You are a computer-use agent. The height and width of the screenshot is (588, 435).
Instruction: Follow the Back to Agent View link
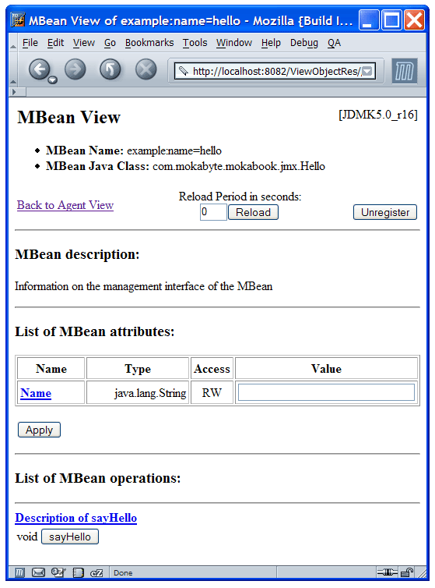click(x=65, y=205)
